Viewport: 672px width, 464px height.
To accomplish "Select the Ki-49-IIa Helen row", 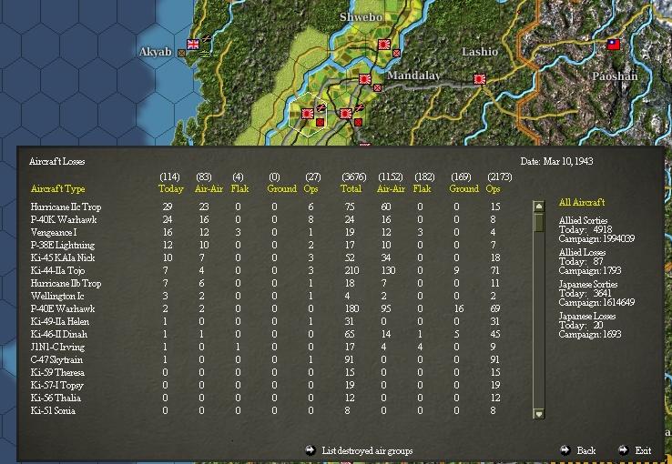I will 265,321.
